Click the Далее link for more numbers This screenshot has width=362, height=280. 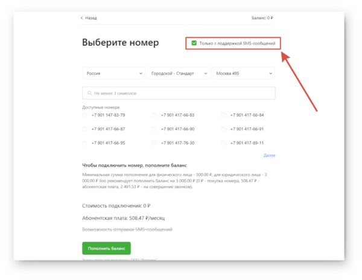(270, 155)
